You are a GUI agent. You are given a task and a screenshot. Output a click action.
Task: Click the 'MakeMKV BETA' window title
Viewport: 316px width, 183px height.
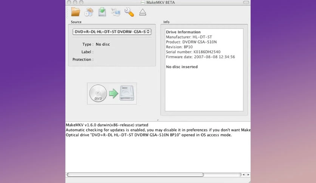[160, 2]
